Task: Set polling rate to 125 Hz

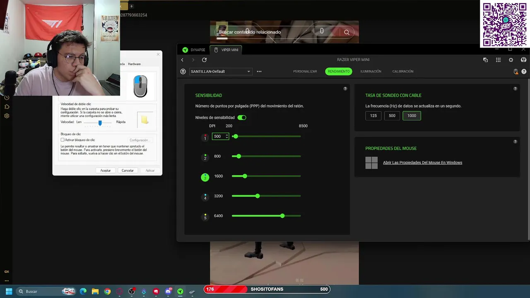Action: 373,116
